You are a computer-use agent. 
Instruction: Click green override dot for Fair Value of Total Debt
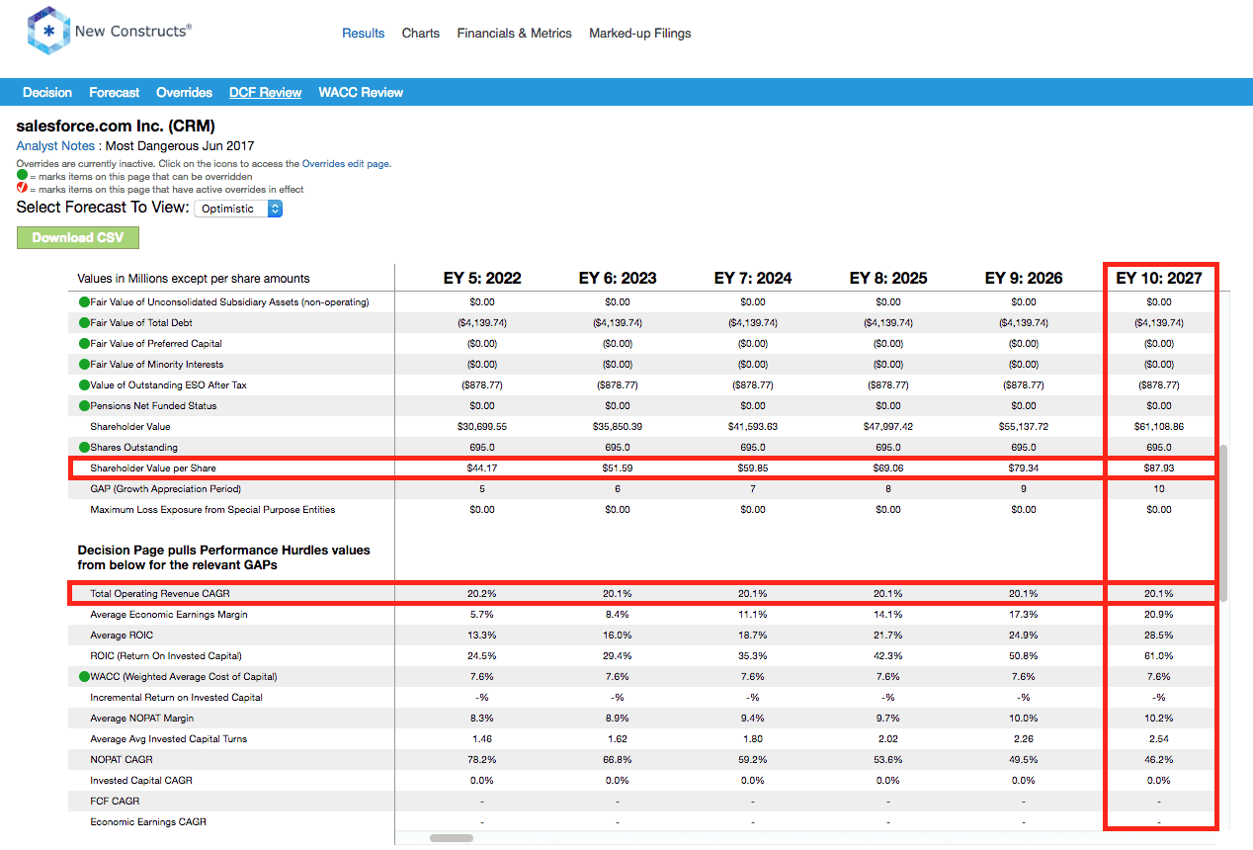[84, 322]
